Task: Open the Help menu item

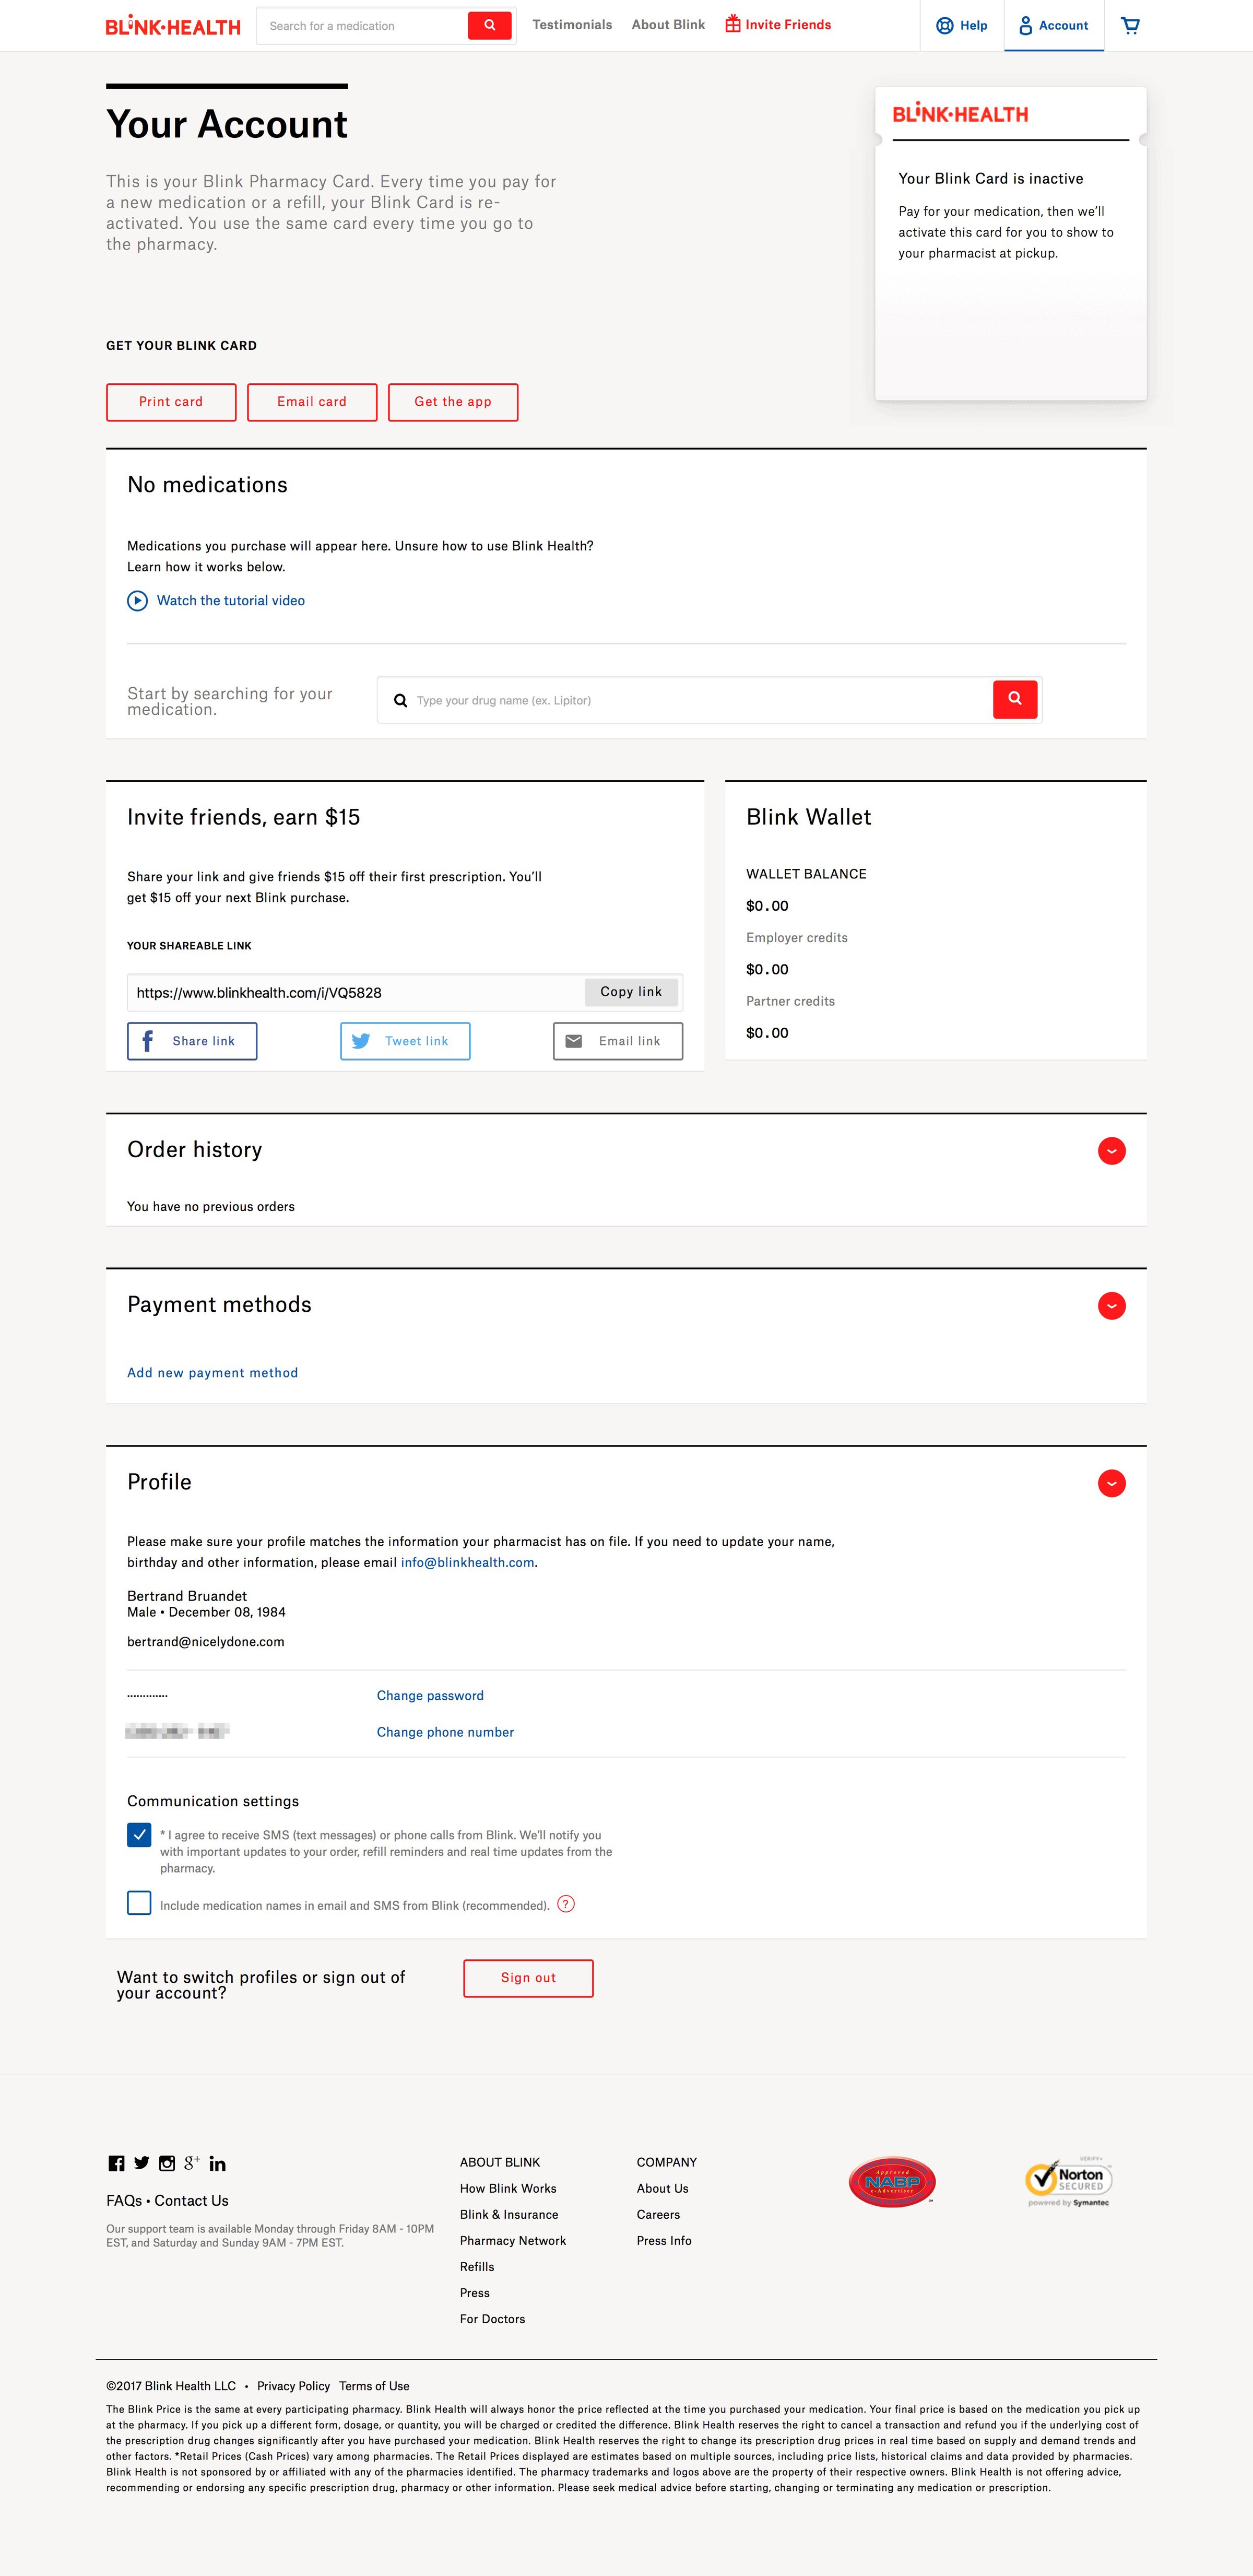Action: pyautogui.click(x=961, y=26)
